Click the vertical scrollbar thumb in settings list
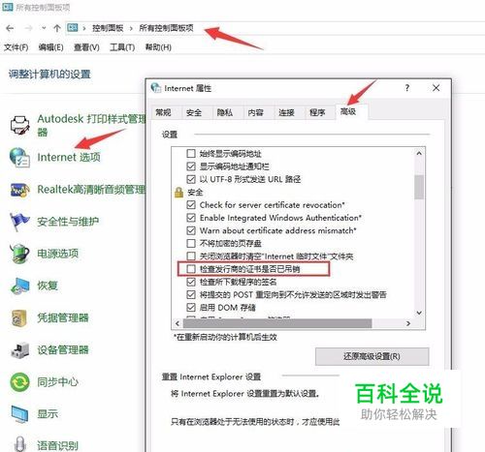The height and width of the screenshot is (452, 485). click(x=419, y=187)
